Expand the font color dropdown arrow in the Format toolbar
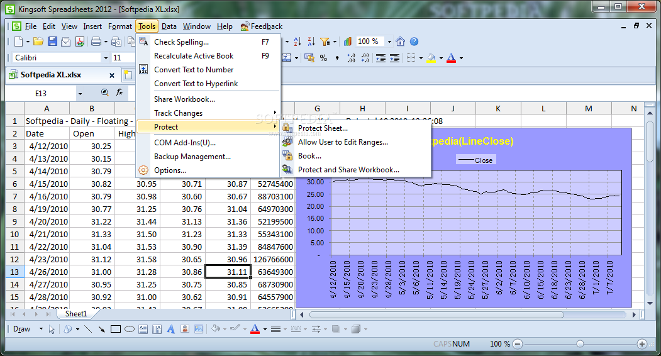Screen dimensions: 661x356 pos(461,58)
